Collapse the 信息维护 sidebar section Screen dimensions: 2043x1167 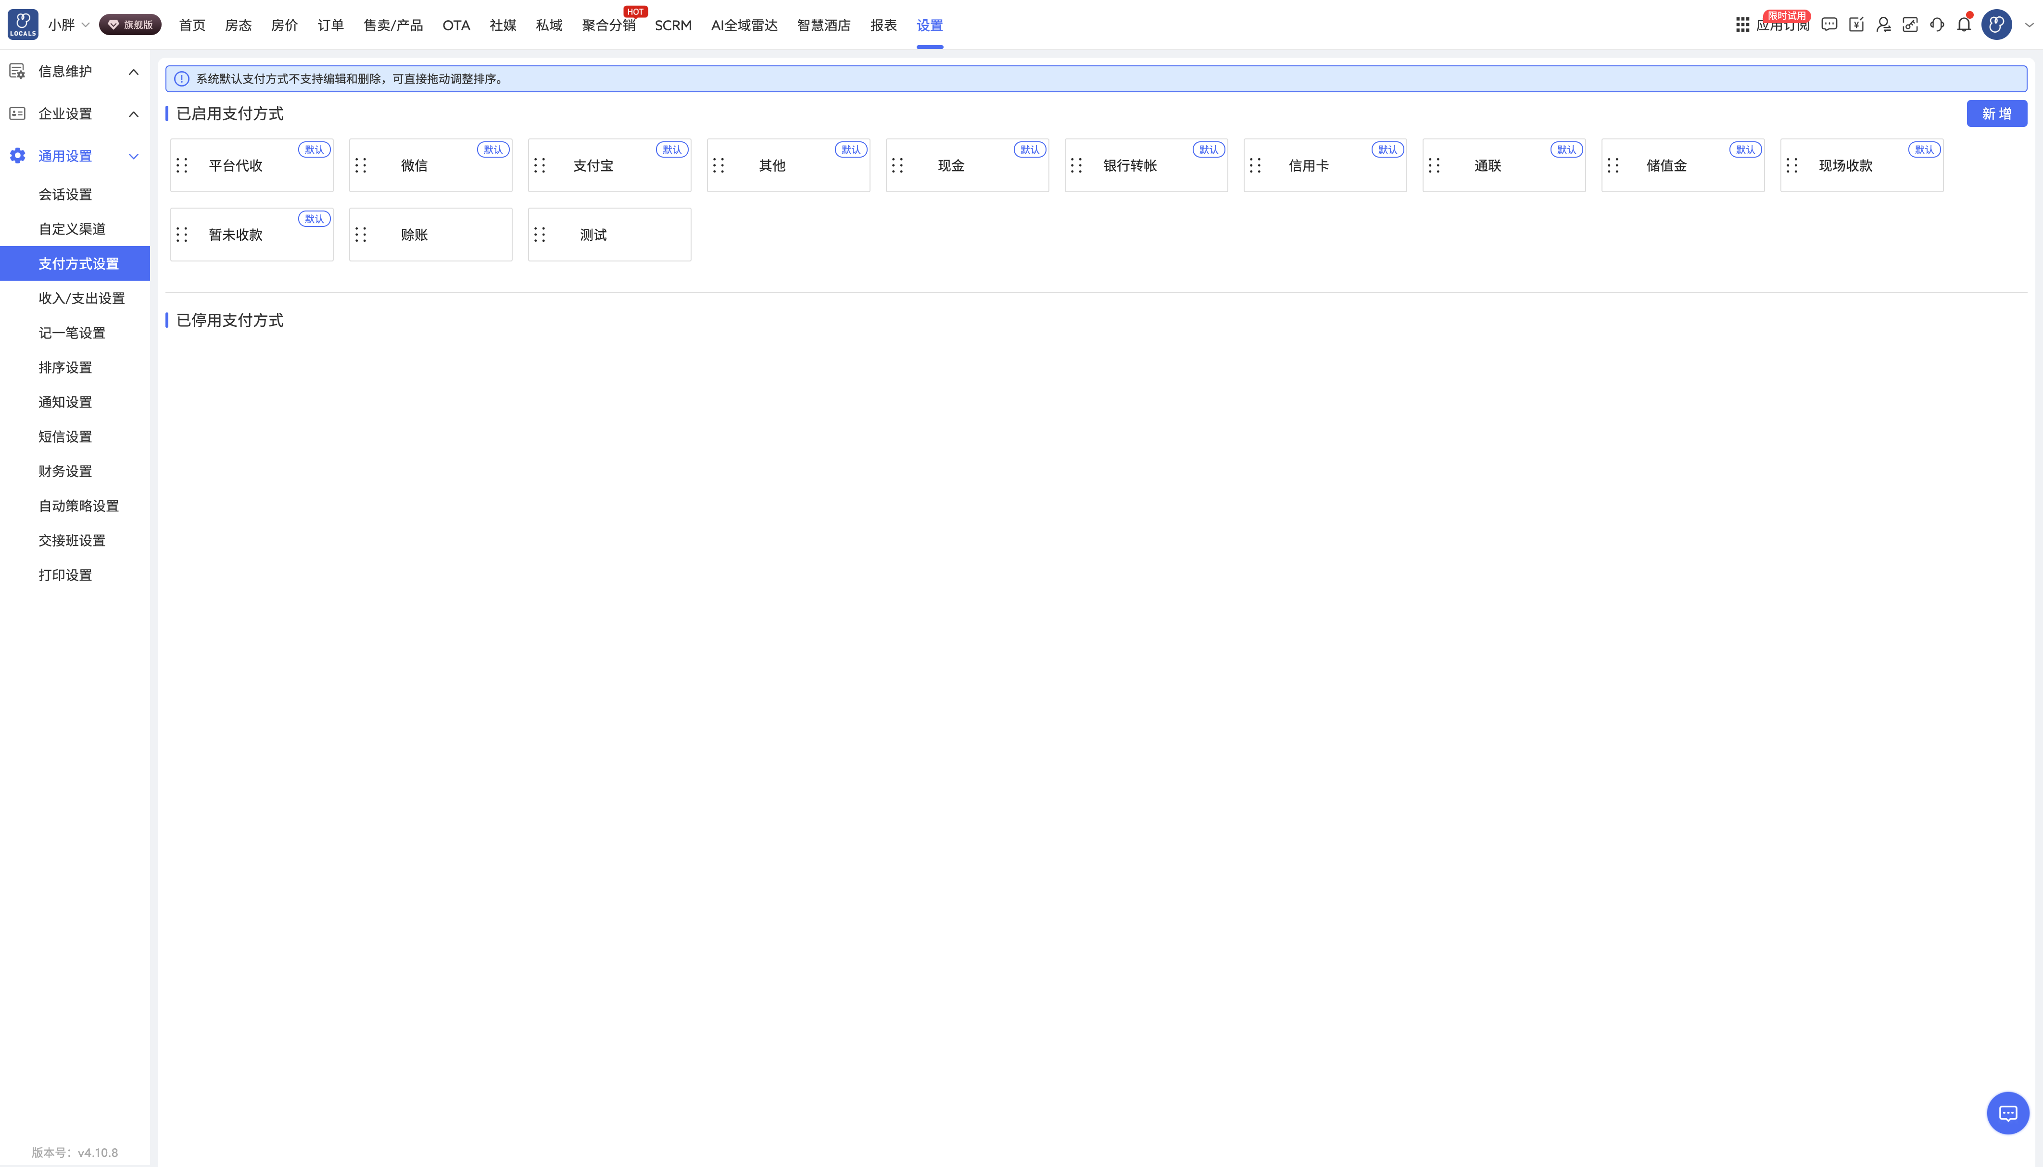point(134,72)
